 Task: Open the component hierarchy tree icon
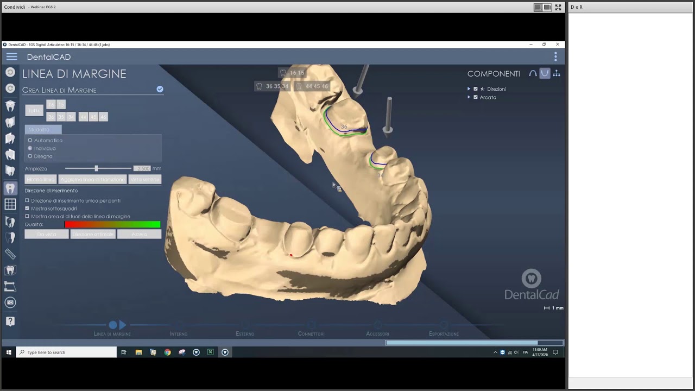coord(557,74)
